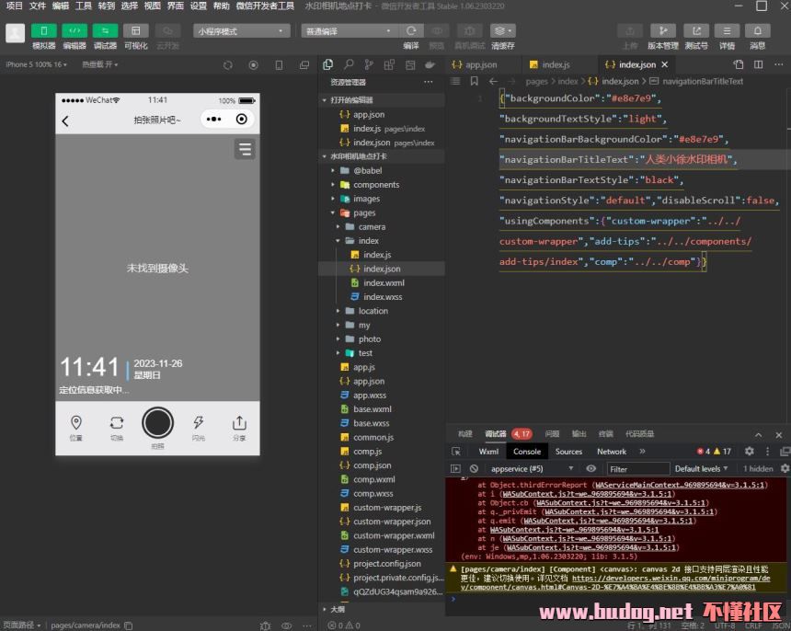Screen dimensions: 791x631
Task: Open the hamburger menu in the camera preview
Action: 245,149
